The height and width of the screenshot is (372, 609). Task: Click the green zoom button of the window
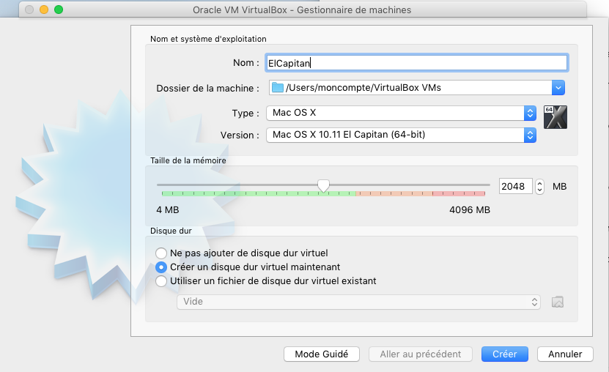coord(59,10)
